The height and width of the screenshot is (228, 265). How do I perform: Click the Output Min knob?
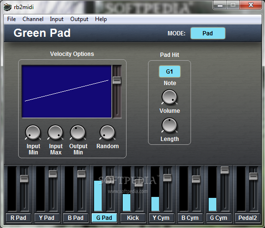pos(78,132)
